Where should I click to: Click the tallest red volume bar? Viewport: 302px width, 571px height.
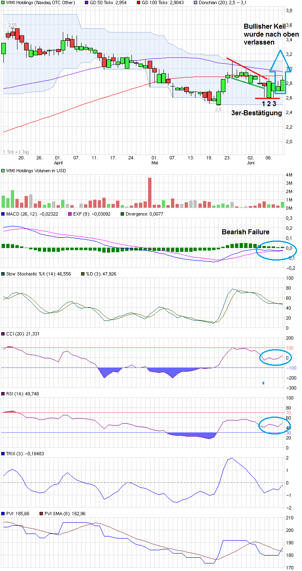click(150, 193)
